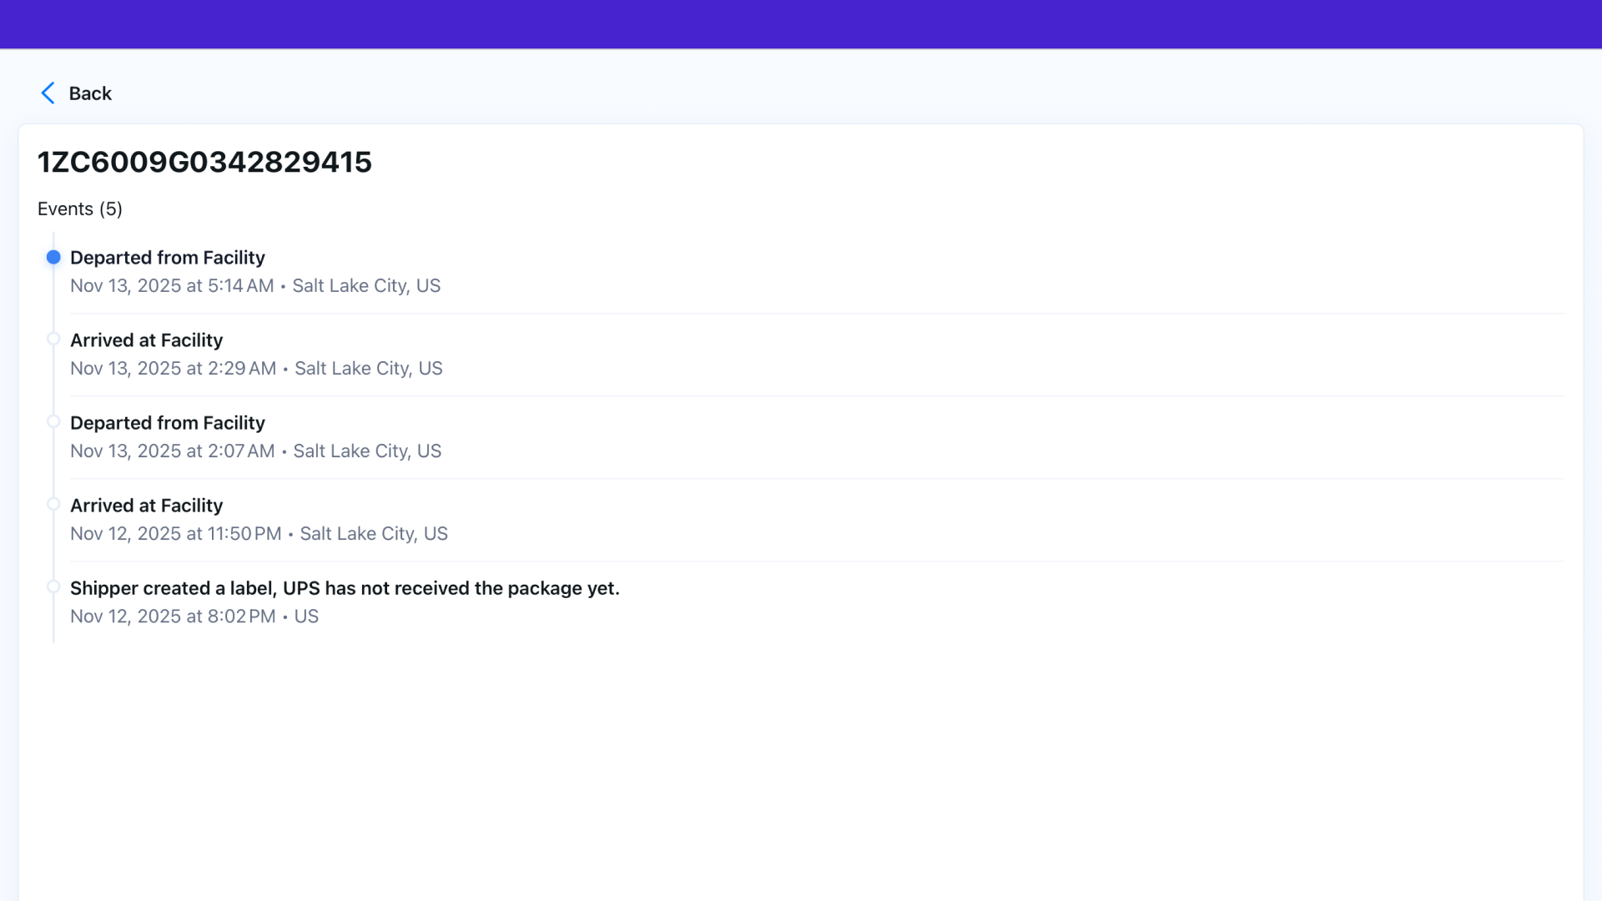
Task: Select Arrived at Facility 2:29 AM event title
Action: (147, 340)
